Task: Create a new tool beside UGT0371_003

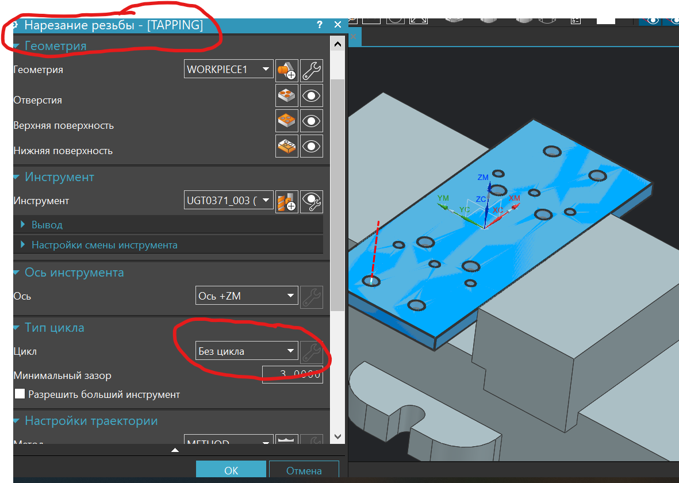Action: pyautogui.click(x=287, y=201)
